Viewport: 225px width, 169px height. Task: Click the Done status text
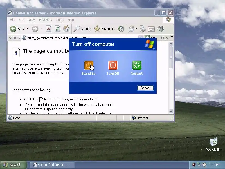17,118
